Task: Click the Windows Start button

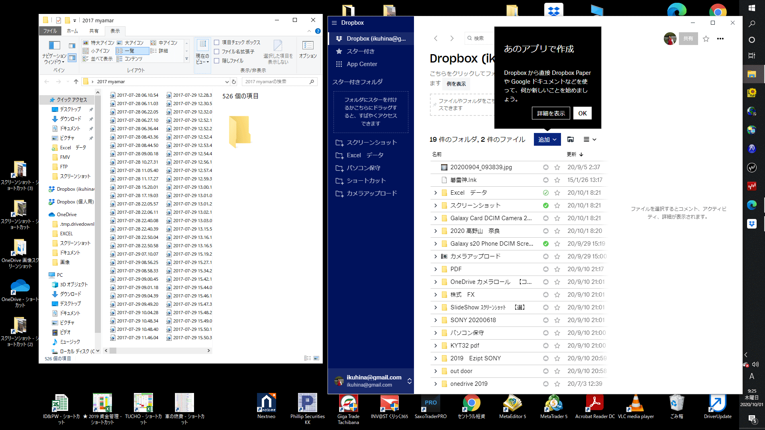Action: 752,8
